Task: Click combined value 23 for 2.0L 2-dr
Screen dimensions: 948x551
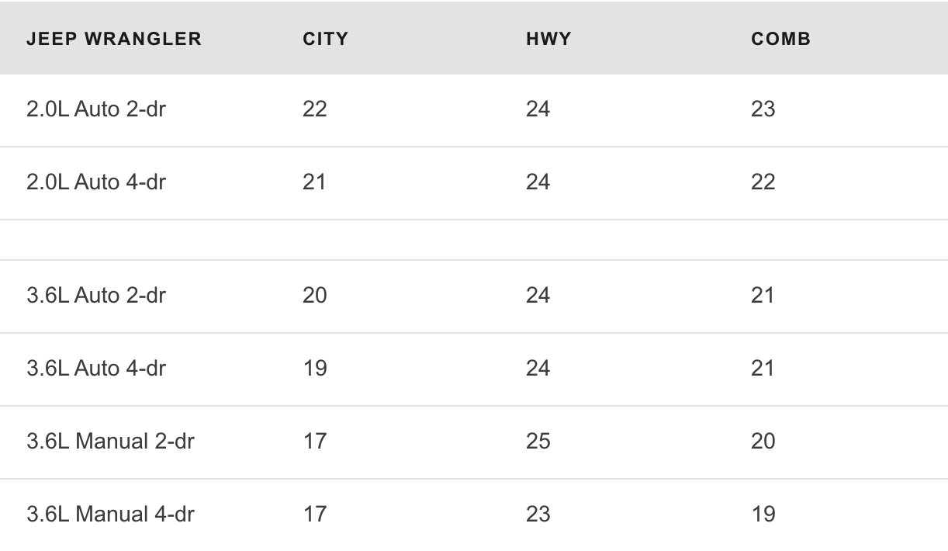Action: 763,109
